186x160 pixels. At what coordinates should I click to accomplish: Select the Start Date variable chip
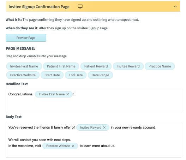[52, 75]
